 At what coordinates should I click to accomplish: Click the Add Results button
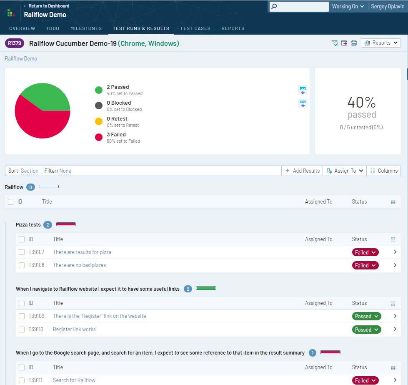[303, 171]
